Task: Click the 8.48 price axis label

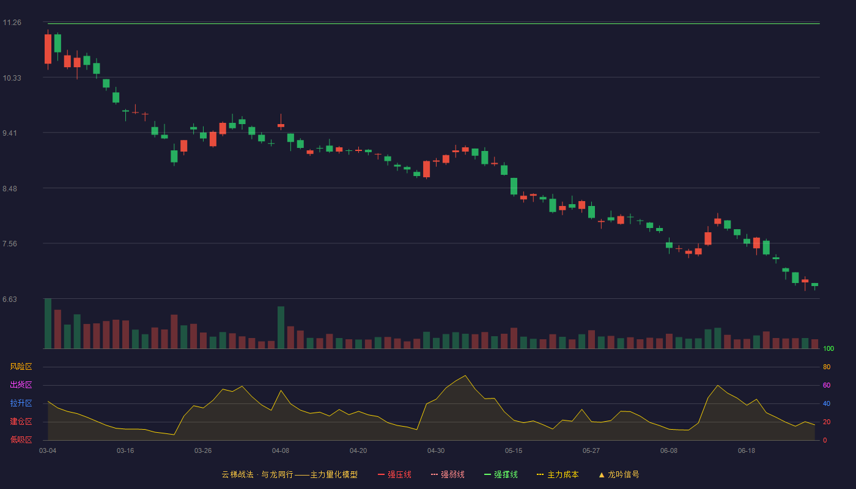Action: point(10,189)
